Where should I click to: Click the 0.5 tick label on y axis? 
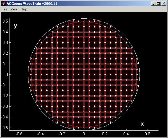pos(5,21)
